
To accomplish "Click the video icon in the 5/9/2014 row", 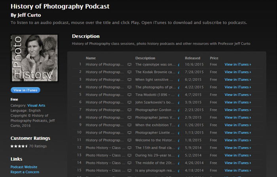I will pyautogui.click(x=129, y=148).
